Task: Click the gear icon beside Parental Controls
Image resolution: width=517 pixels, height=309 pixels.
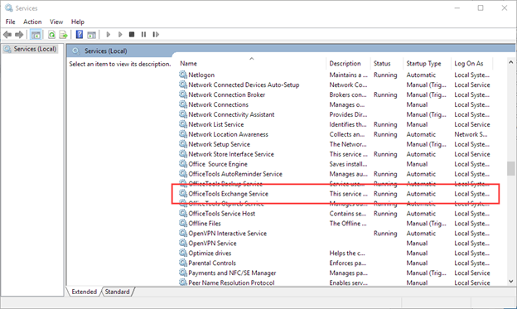Action: coord(183,263)
